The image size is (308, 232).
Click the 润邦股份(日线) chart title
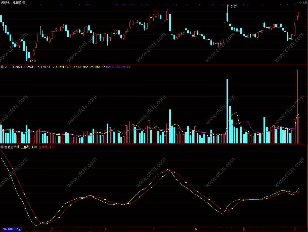click(x=11, y=2)
